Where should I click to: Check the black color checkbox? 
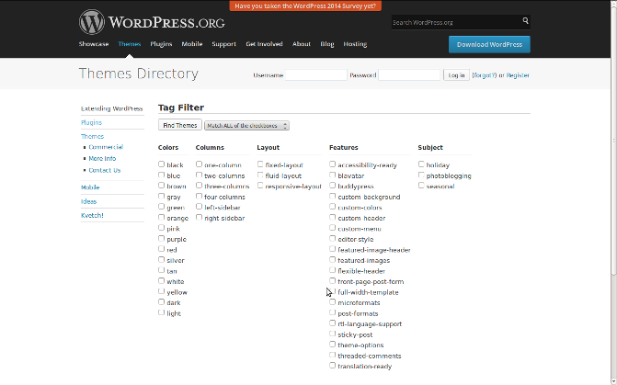point(161,164)
